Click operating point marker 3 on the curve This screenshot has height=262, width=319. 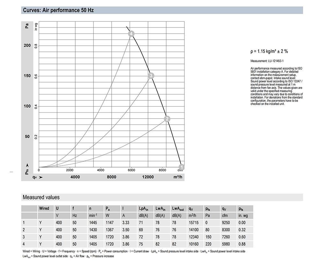[152, 76]
